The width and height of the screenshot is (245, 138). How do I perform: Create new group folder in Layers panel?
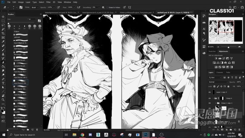[x=230, y=130]
